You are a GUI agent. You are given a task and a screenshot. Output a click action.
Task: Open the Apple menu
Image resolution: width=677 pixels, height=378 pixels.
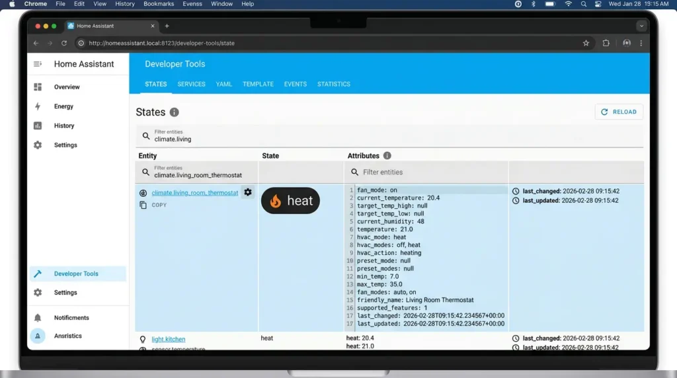tap(12, 4)
